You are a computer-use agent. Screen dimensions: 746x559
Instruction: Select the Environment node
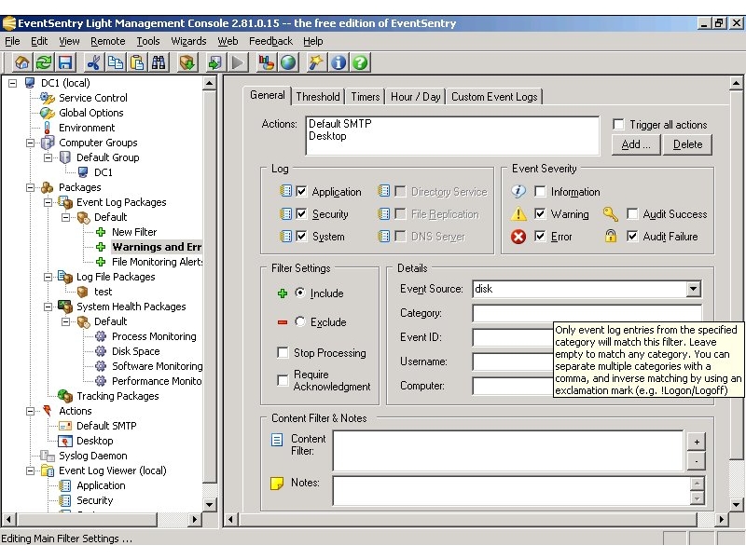click(x=87, y=128)
